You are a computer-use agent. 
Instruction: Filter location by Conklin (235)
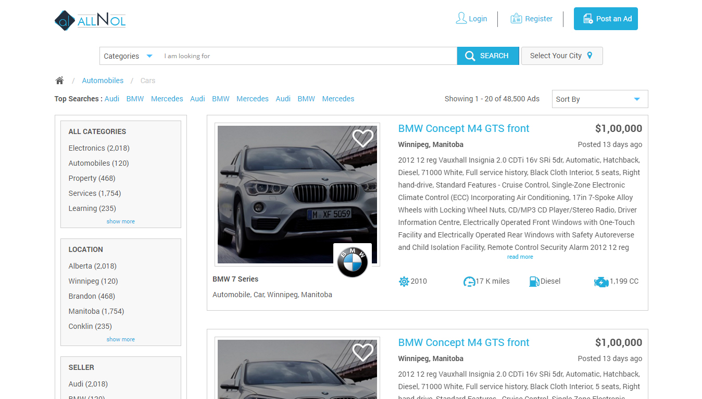click(90, 326)
